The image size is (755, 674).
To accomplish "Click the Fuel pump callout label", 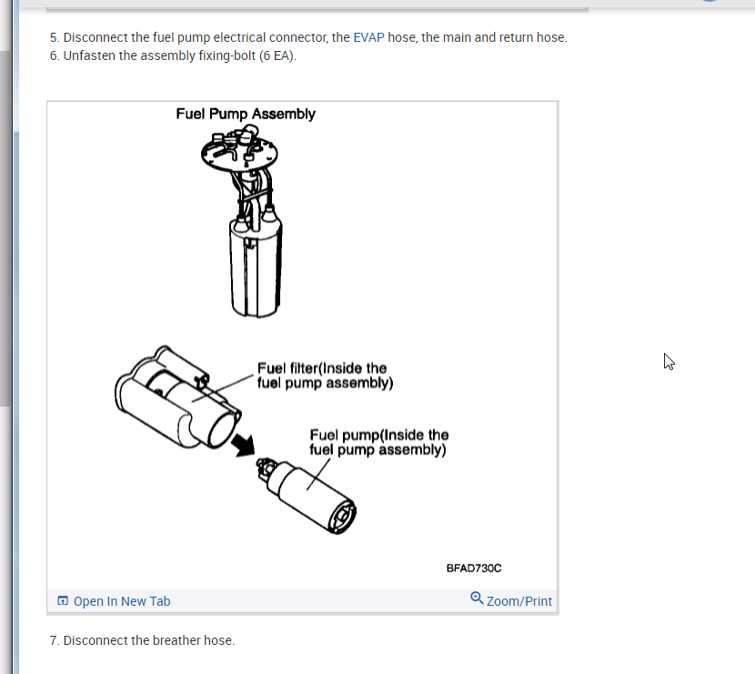I will pyautogui.click(x=379, y=442).
